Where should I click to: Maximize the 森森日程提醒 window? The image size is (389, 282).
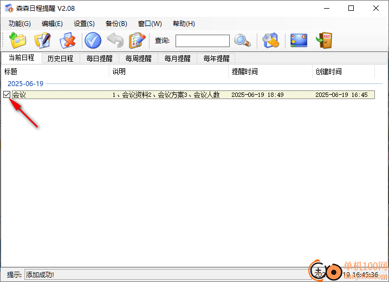(x=351, y=8)
